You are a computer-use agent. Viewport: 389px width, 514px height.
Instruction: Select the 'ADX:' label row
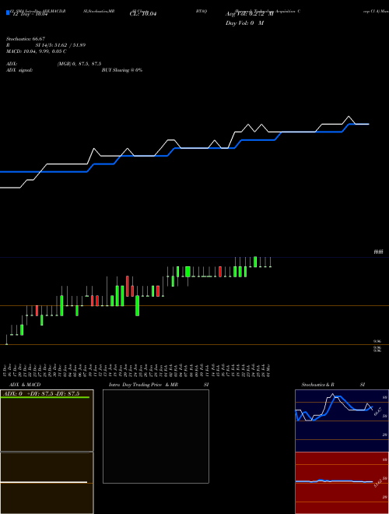(12, 64)
